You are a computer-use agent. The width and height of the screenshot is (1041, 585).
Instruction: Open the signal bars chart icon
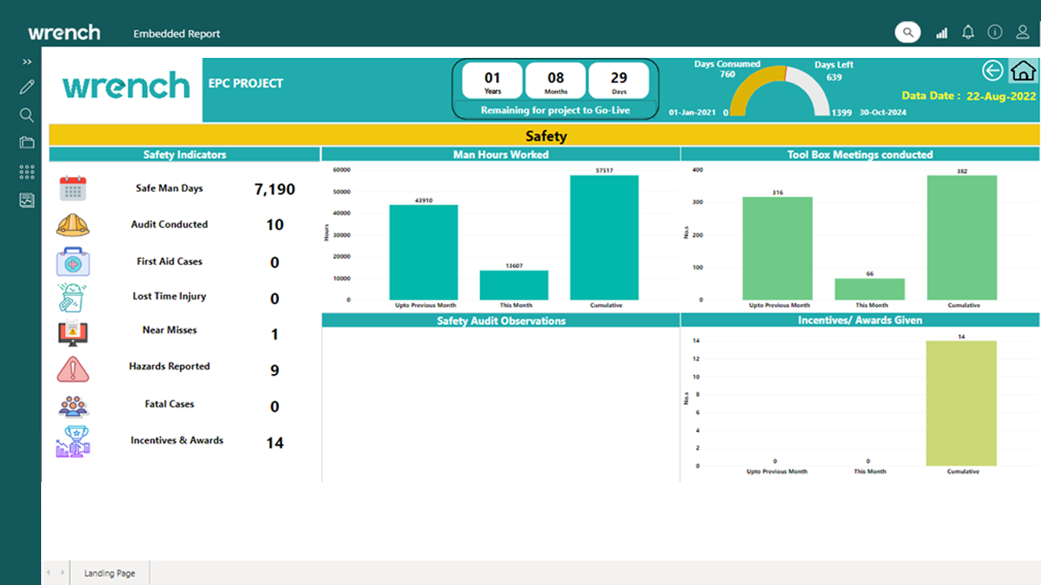click(x=942, y=33)
